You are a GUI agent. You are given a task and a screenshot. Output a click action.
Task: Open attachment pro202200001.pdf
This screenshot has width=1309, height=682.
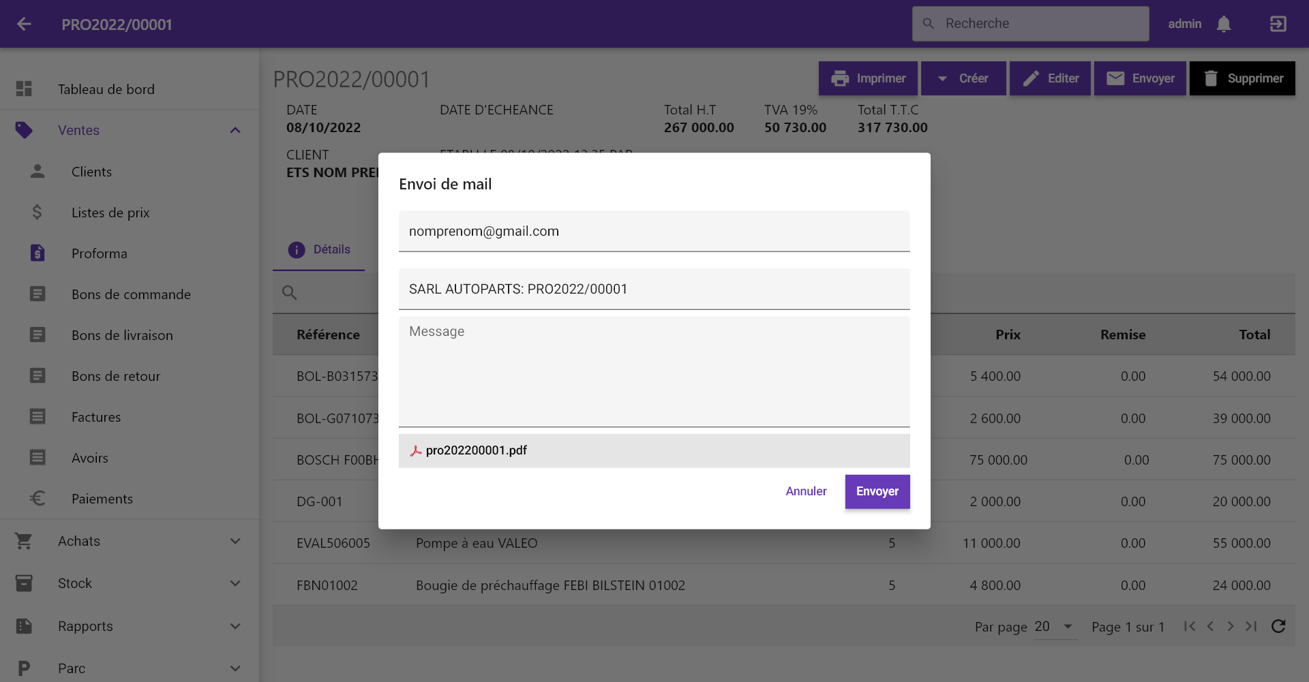[x=654, y=451]
